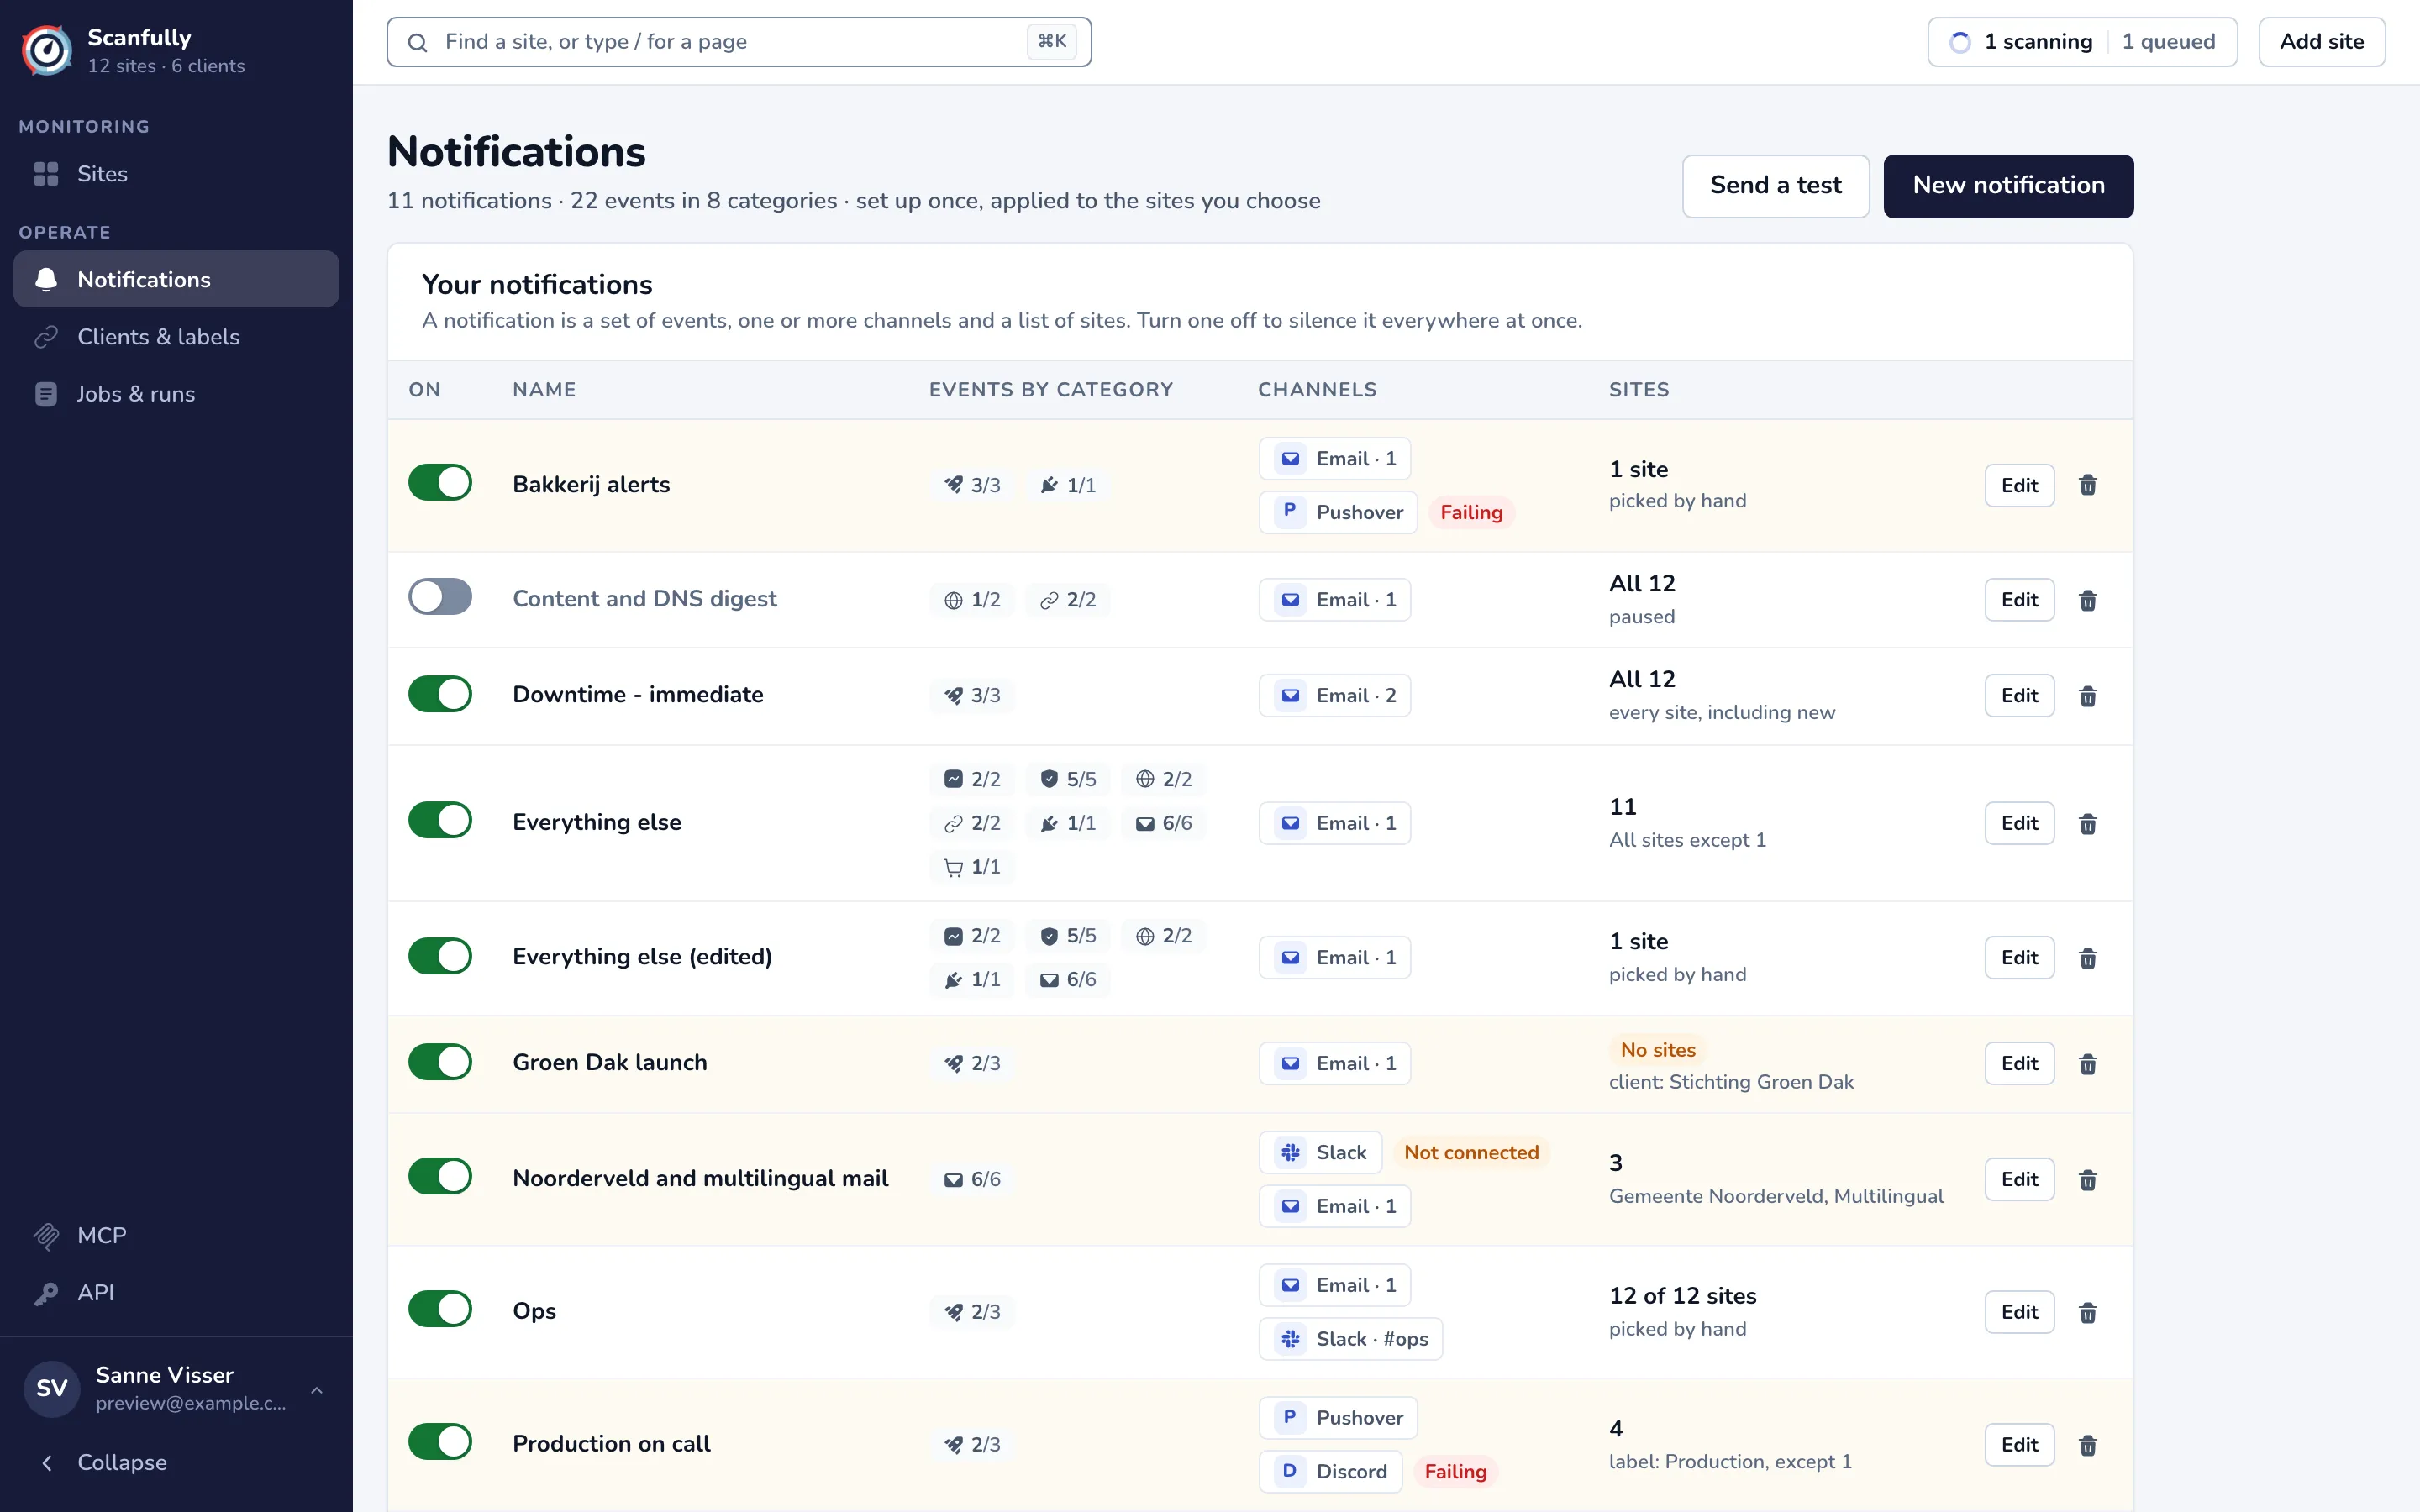The height and width of the screenshot is (1512, 2420).
Task: Click the Pushover chip in Bakkerij alerts row
Action: [x=1338, y=512]
